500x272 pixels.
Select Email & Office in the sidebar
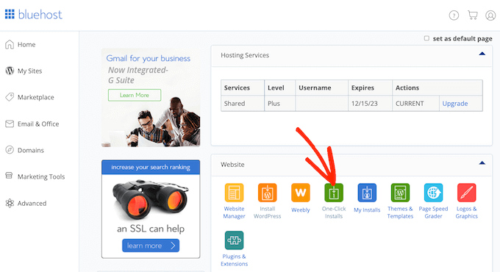click(38, 124)
